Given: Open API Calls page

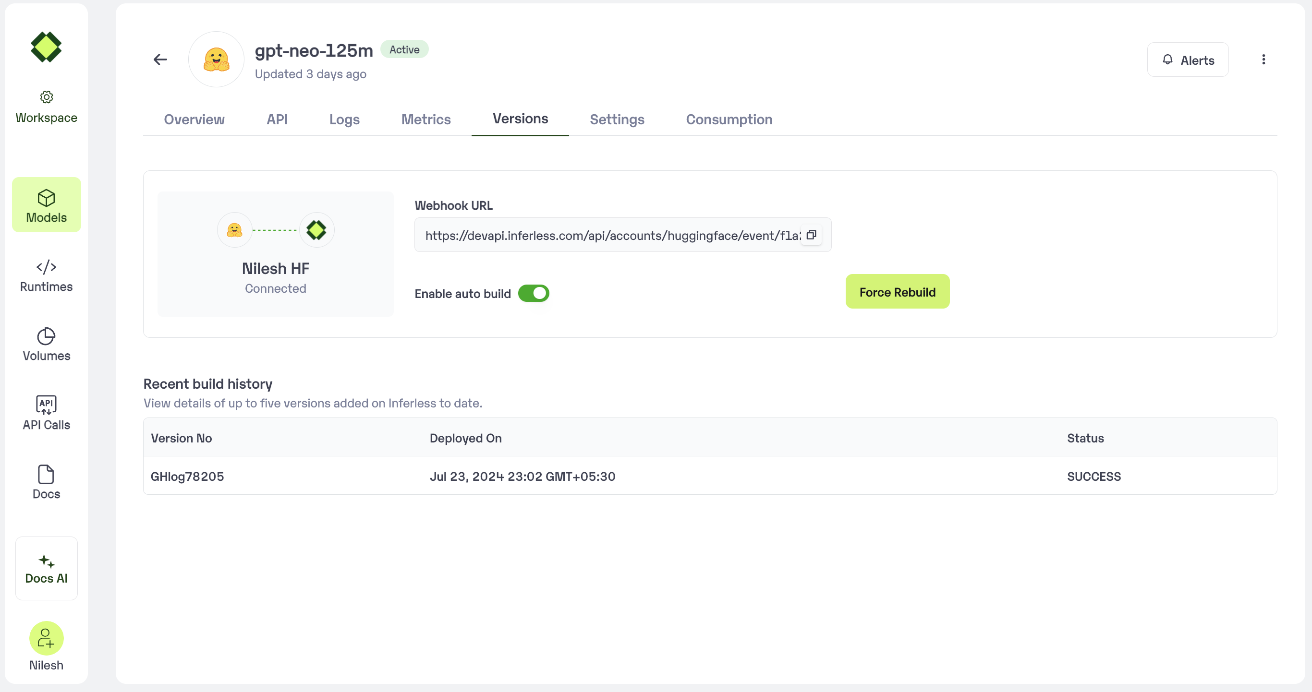Looking at the screenshot, I should click(47, 413).
